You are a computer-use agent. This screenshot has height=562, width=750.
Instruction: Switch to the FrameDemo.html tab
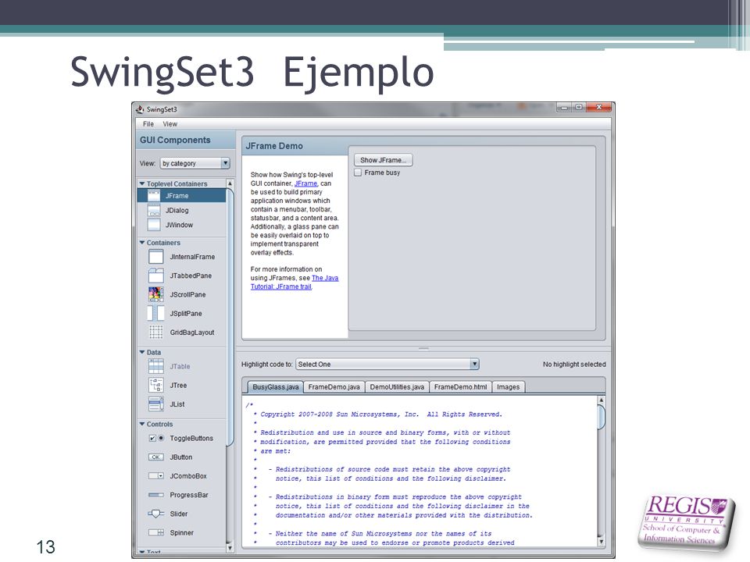coord(460,387)
